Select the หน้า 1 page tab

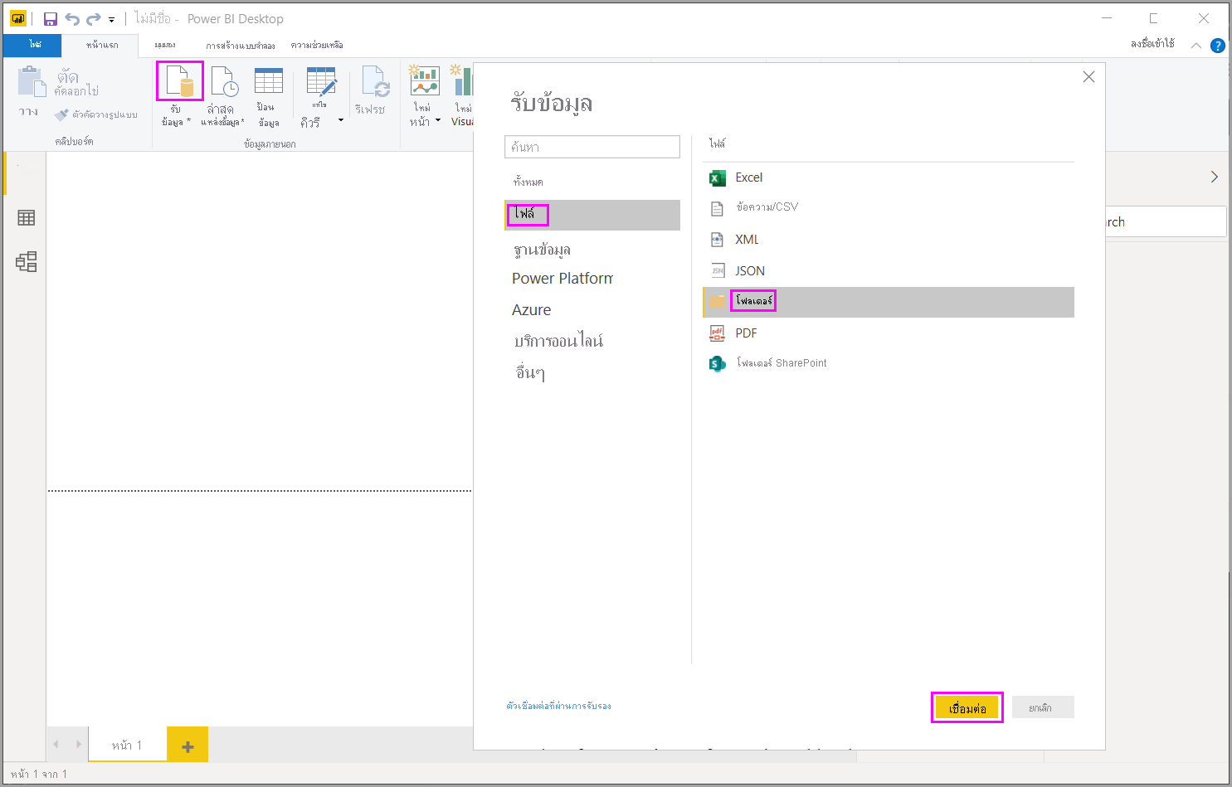(127, 746)
